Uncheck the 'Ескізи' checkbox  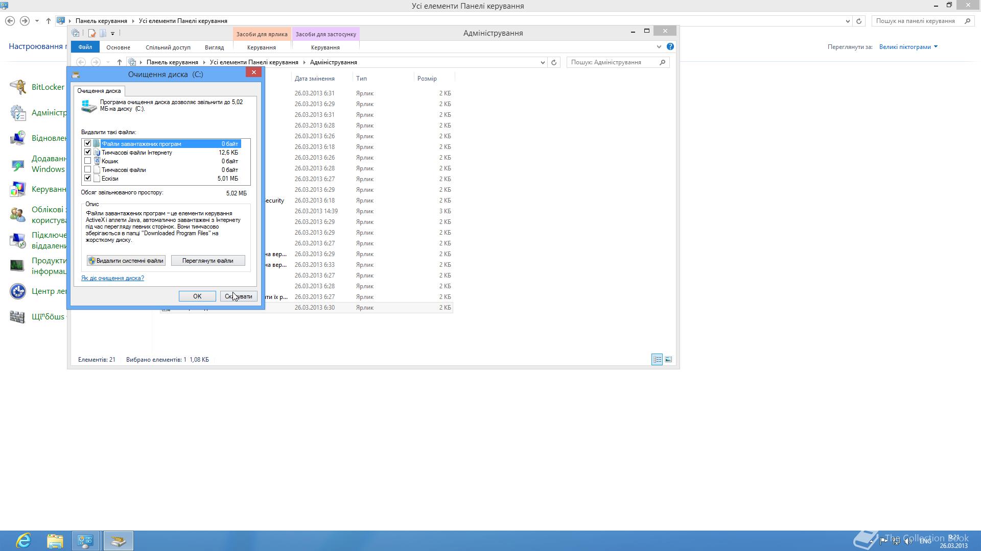(x=88, y=178)
